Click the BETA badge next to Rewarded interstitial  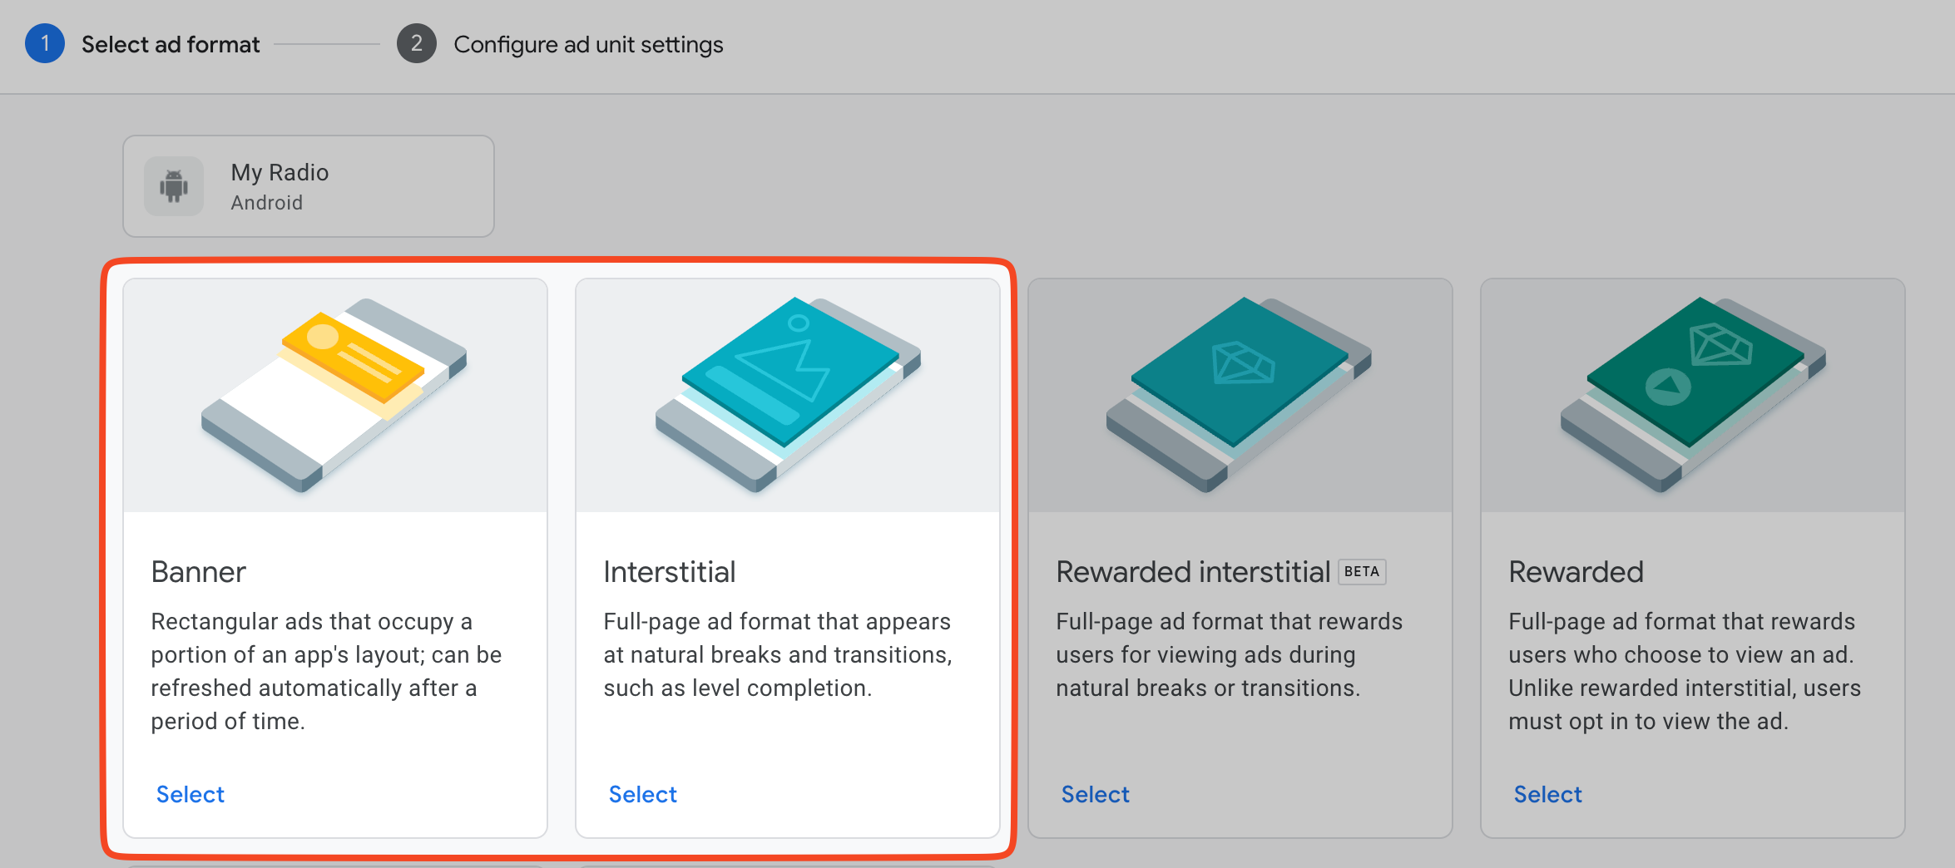[1362, 572]
